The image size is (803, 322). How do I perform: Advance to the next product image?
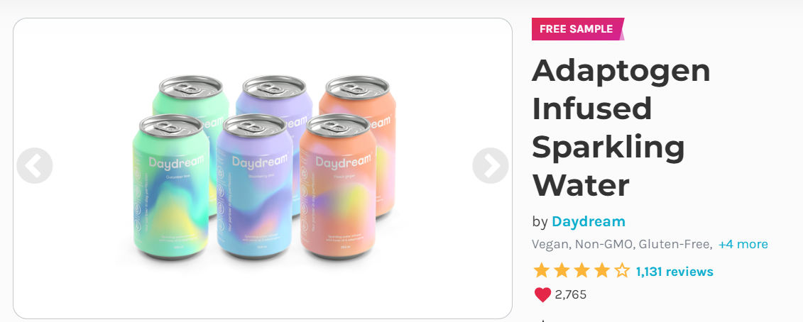point(491,165)
